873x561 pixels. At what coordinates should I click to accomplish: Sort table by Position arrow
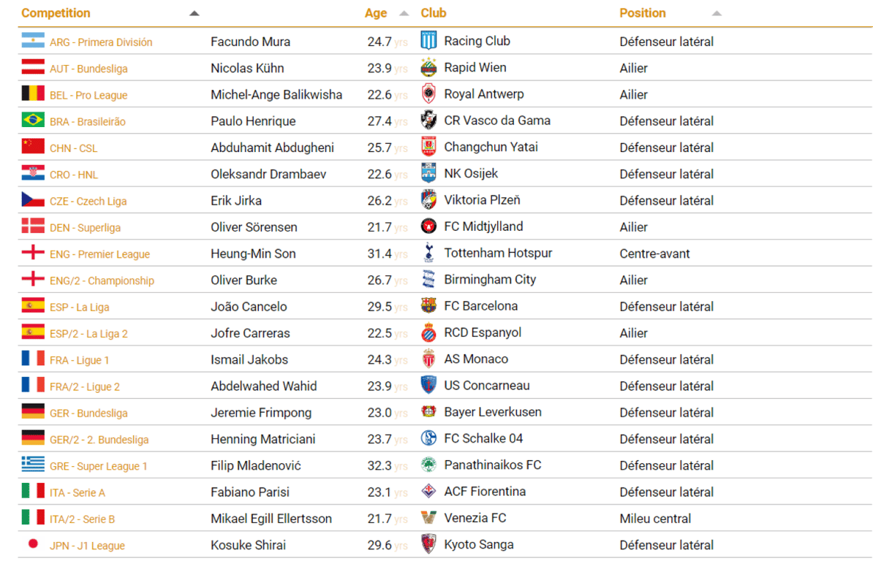(717, 13)
